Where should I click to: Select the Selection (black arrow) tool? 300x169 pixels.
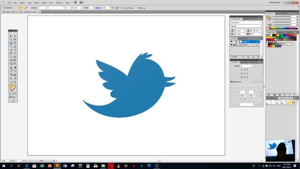pyautogui.click(x=11, y=36)
